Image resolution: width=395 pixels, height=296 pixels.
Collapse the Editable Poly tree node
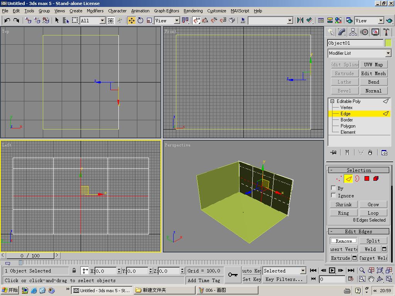click(332, 101)
